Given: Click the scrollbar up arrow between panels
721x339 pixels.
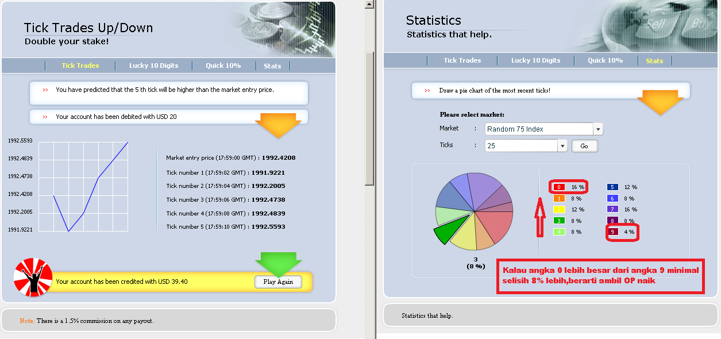Looking at the screenshot, I should (x=369, y=5).
